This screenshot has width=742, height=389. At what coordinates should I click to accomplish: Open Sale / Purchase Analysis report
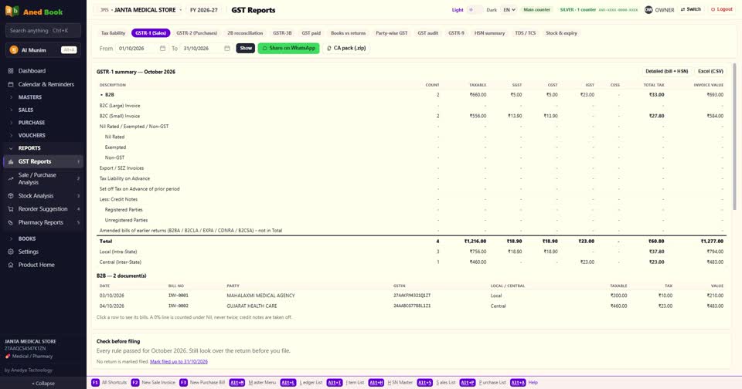43,178
